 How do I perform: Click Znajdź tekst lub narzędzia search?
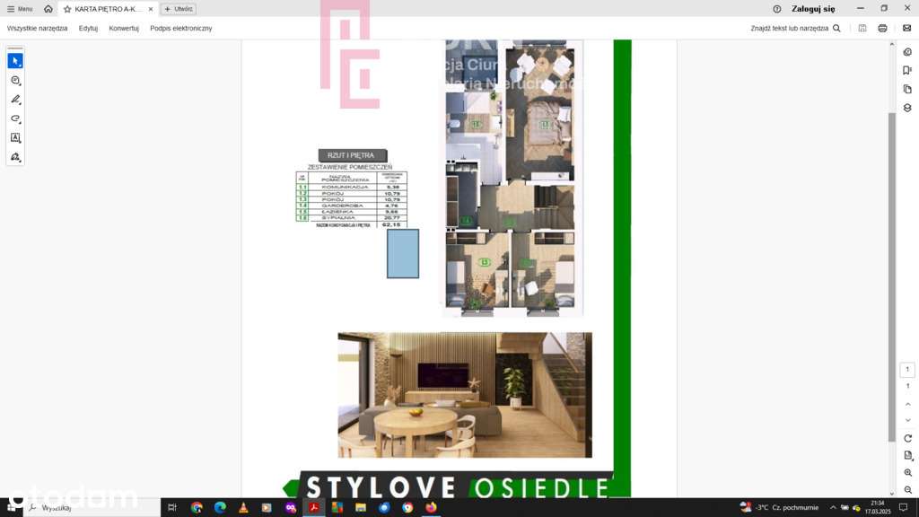pos(795,28)
